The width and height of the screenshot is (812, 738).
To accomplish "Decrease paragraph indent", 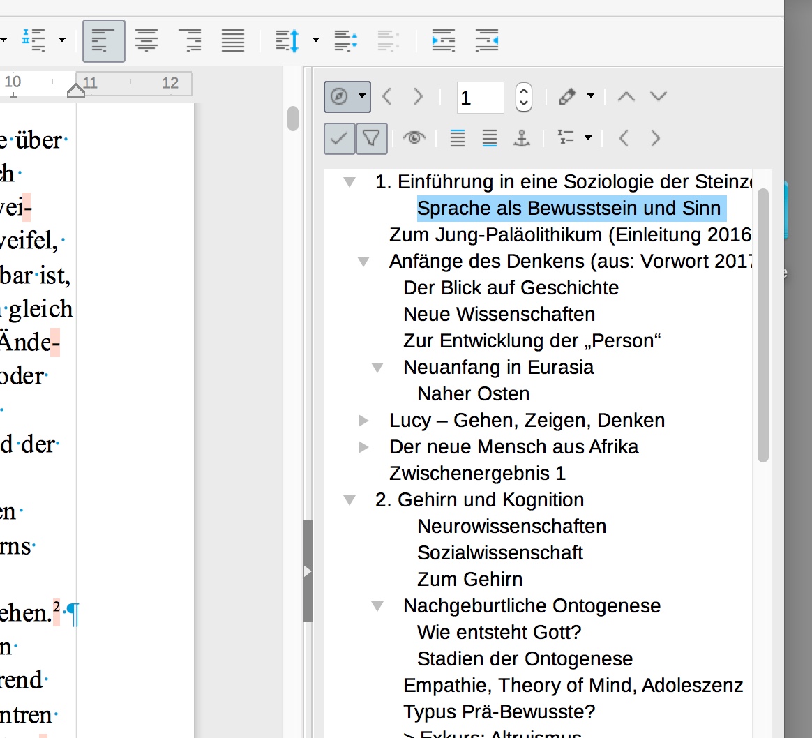I will click(x=487, y=40).
